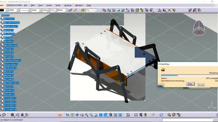Image resolution: width=218 pixels, height=122 pixels.
Task: Open the line type dropdown
Action: (29, 10)
